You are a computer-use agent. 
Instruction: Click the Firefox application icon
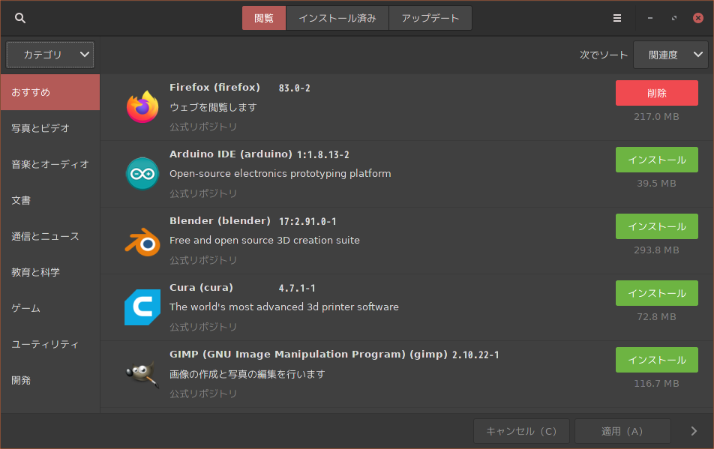click(142, 107)
